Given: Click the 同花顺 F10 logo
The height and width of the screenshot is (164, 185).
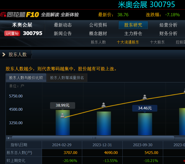Looking at the screenshot, I should point(20,15).
